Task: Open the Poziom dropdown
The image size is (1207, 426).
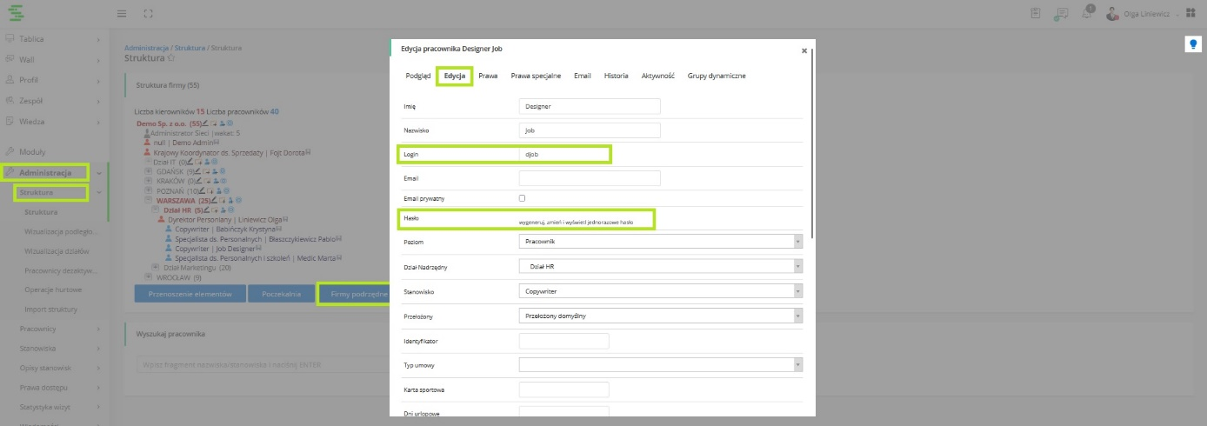Action: (660, 241)
